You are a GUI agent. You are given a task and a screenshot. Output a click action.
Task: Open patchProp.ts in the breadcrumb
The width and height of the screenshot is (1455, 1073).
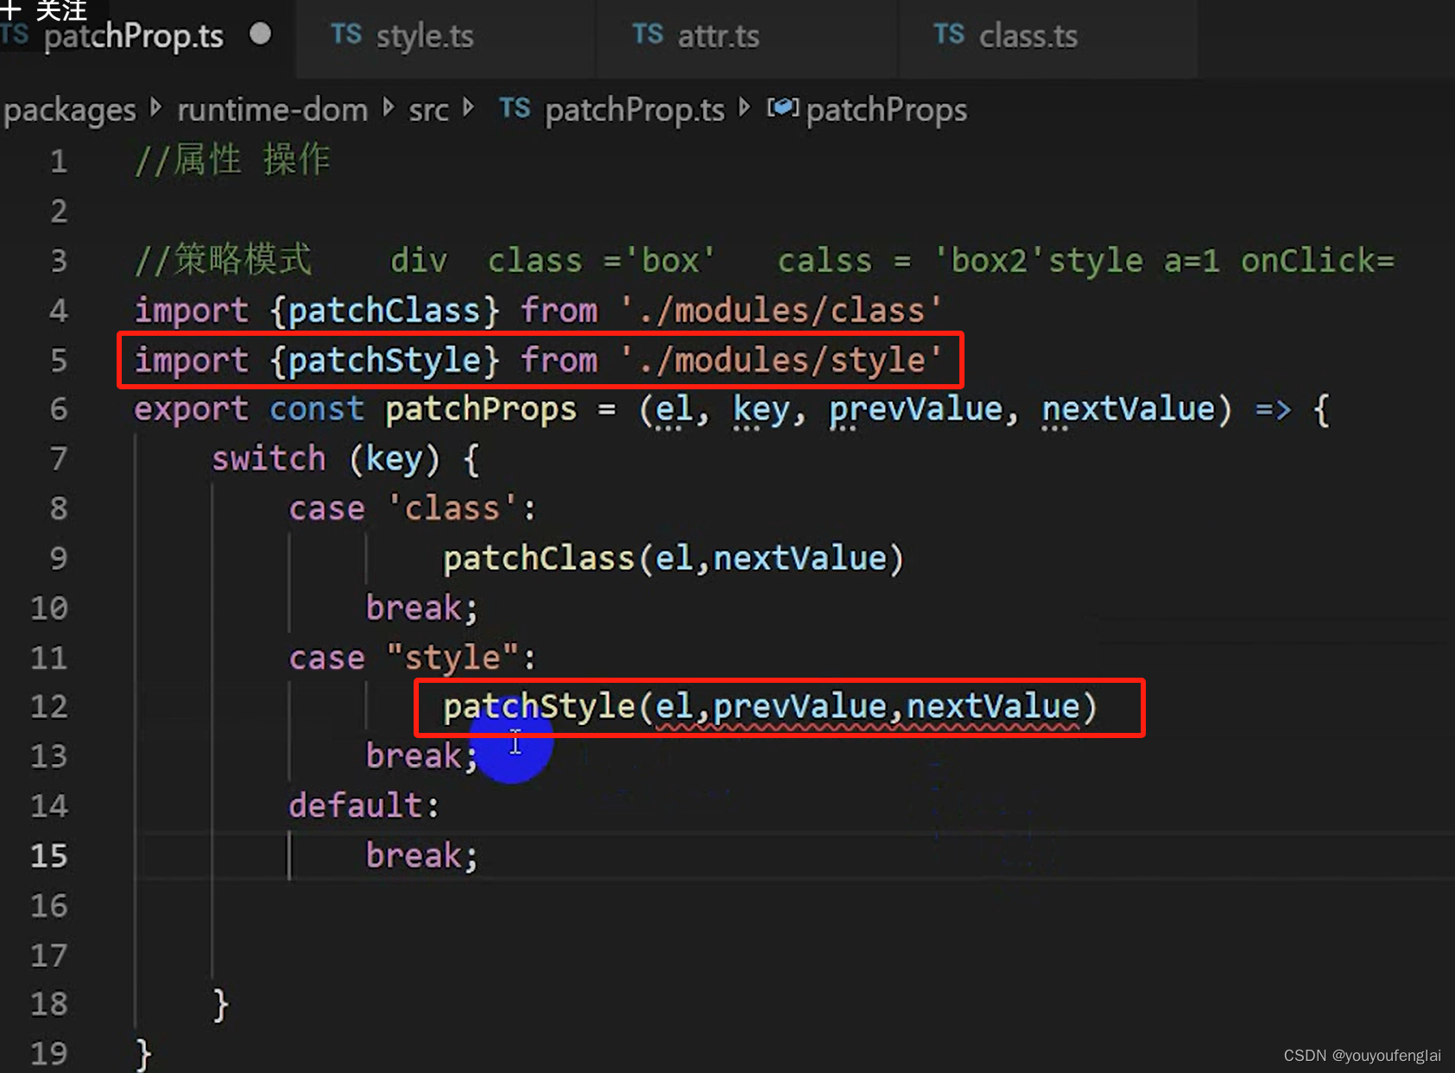tap(635, 110)
